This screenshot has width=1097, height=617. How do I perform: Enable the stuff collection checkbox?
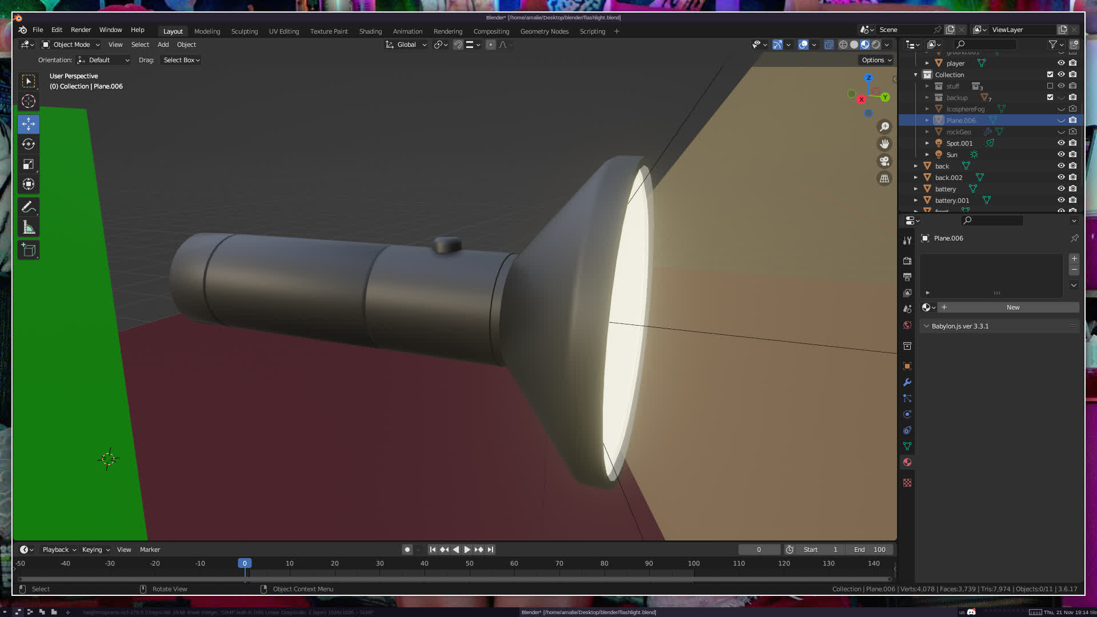click(1050, 86)
